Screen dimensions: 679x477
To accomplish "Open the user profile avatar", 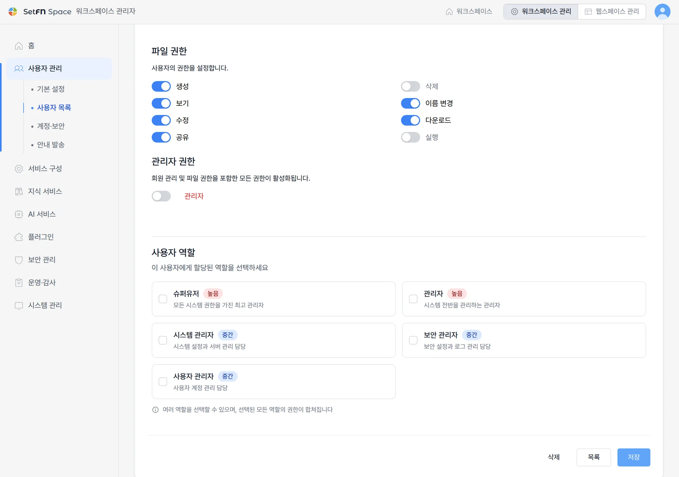I will pos(662,12).
